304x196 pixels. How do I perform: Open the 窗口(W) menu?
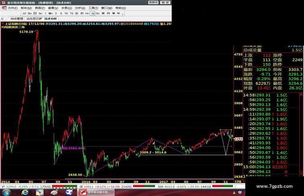(x=107, y=8)
